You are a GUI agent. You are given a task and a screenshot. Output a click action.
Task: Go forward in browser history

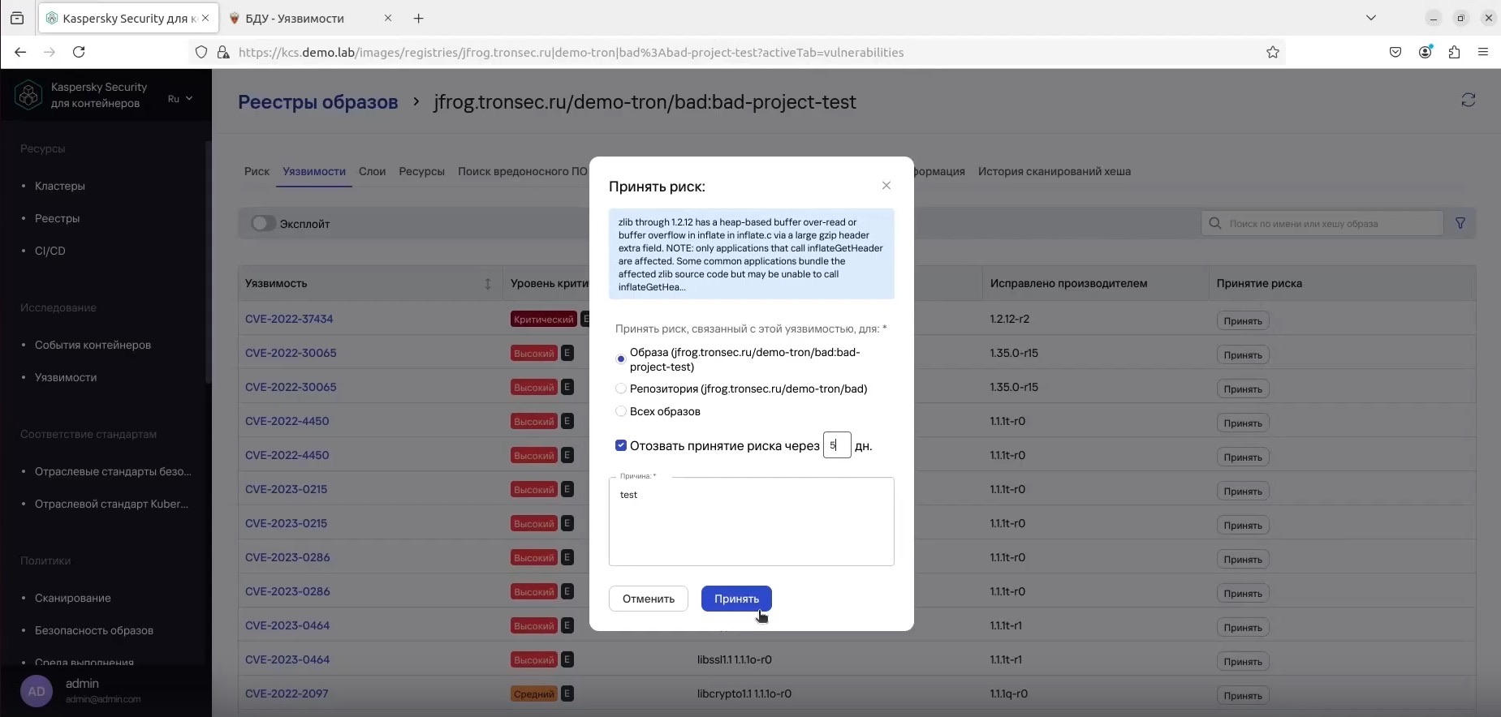tap(50, 52)
